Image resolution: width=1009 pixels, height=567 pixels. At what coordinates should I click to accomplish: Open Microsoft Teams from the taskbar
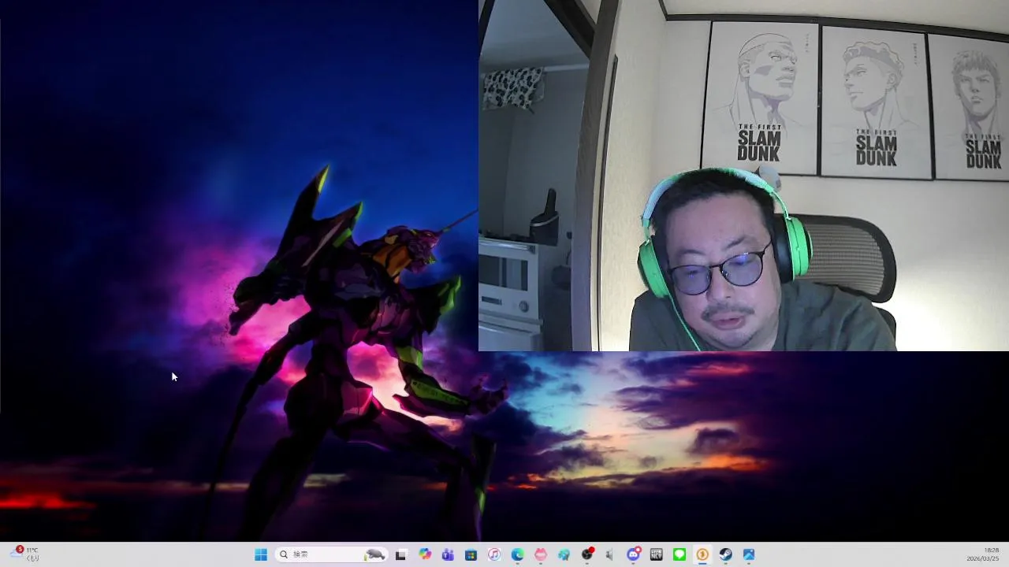pyautogui.click(x=448, y=554)
